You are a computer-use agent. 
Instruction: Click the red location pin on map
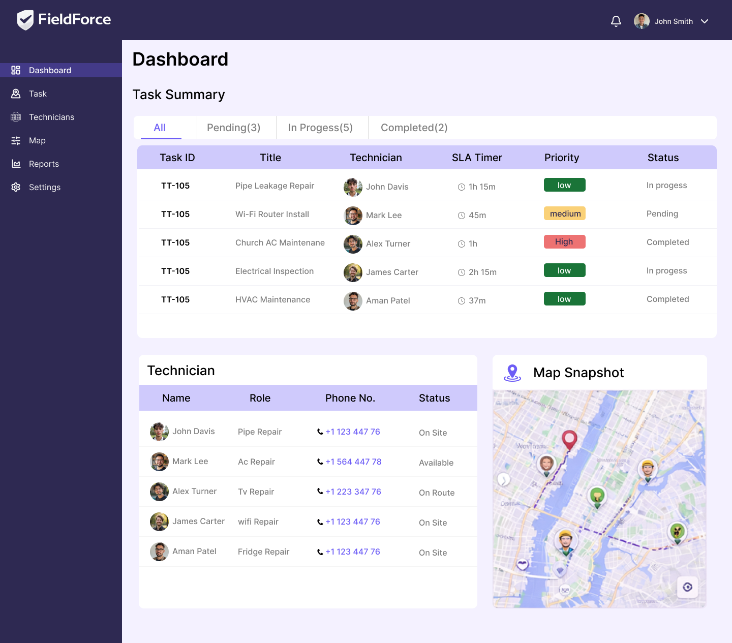pos(569,439)
